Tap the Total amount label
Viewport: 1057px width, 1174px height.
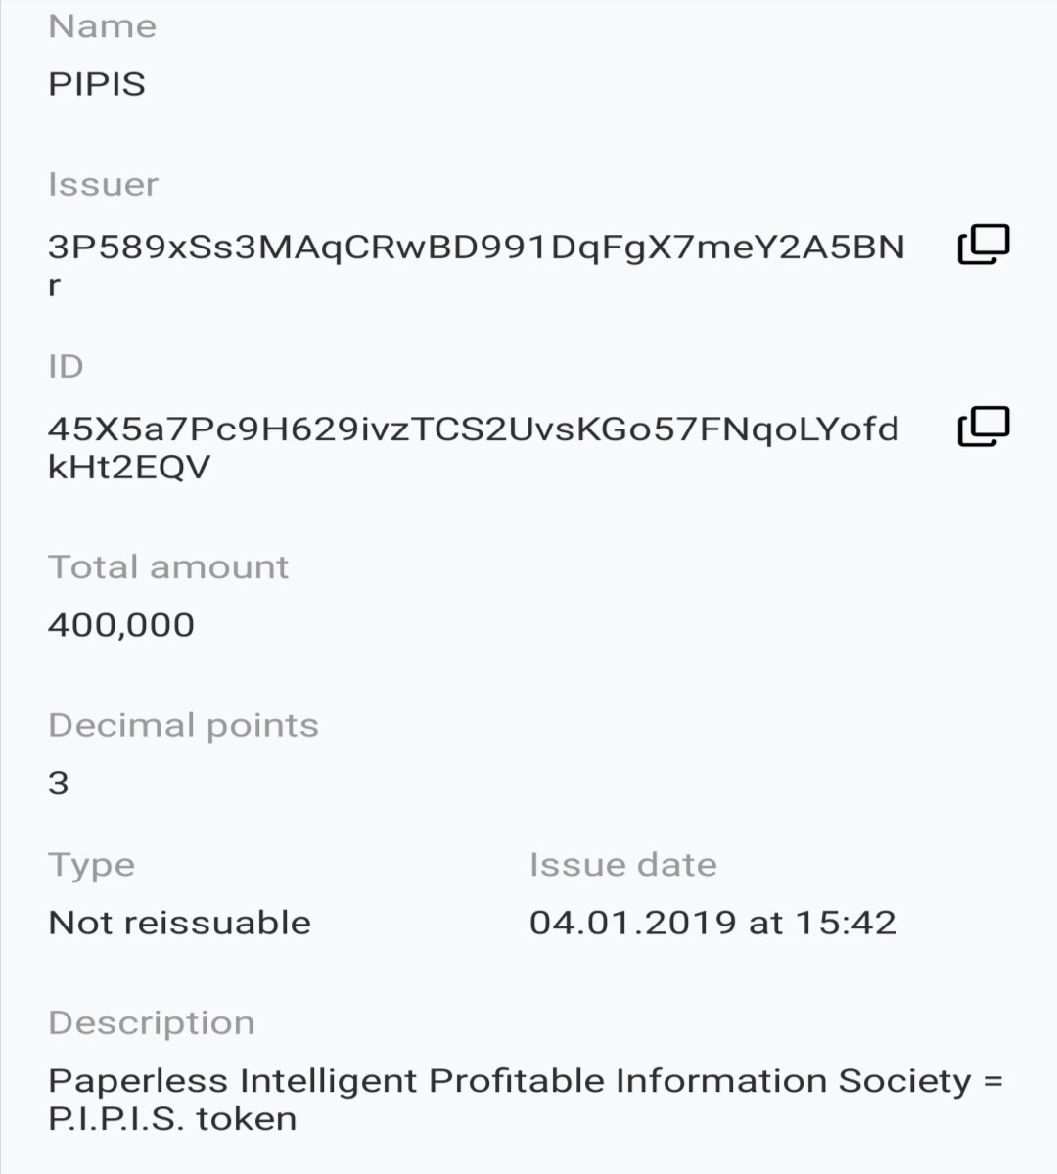click(168, 567)
